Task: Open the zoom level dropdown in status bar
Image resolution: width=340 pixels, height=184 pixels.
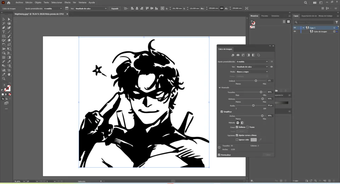Action: pyautogui.click(x=24, y=181)
